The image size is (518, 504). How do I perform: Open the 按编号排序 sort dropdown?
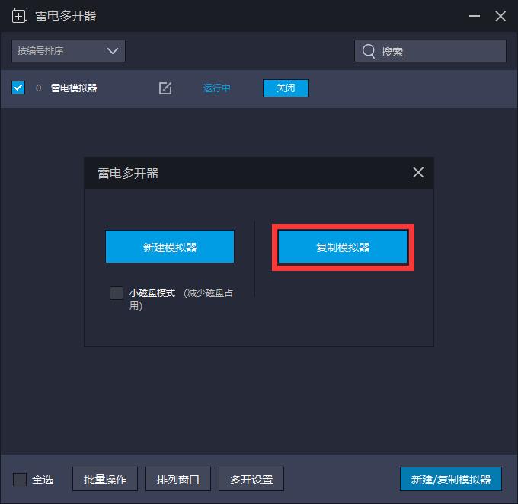69,51
